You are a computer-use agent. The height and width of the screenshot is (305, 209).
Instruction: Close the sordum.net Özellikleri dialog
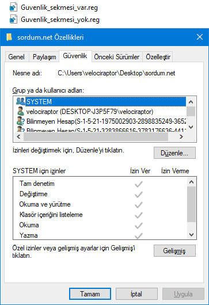(200, 37)
